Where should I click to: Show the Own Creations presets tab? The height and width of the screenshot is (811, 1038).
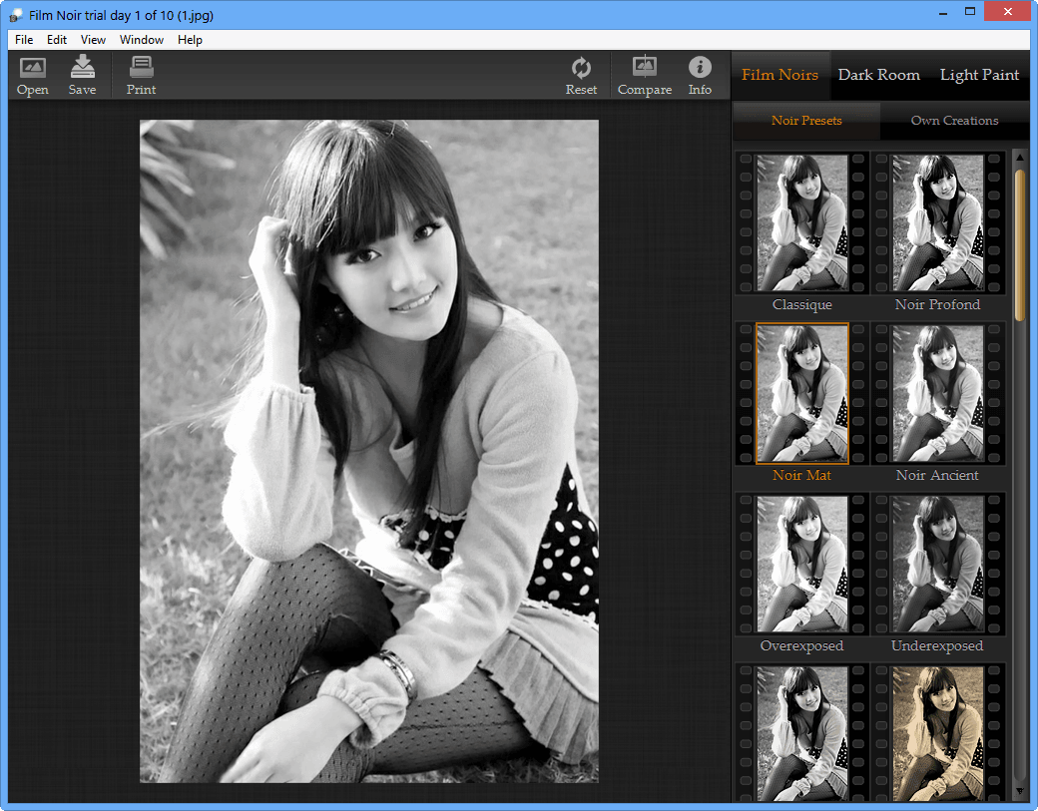point(954,121)
